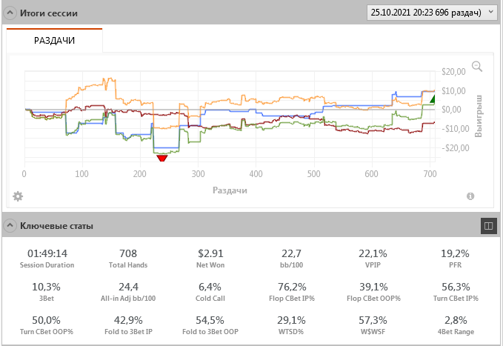Click the Раздачи x-axis label

coord(230,190)
